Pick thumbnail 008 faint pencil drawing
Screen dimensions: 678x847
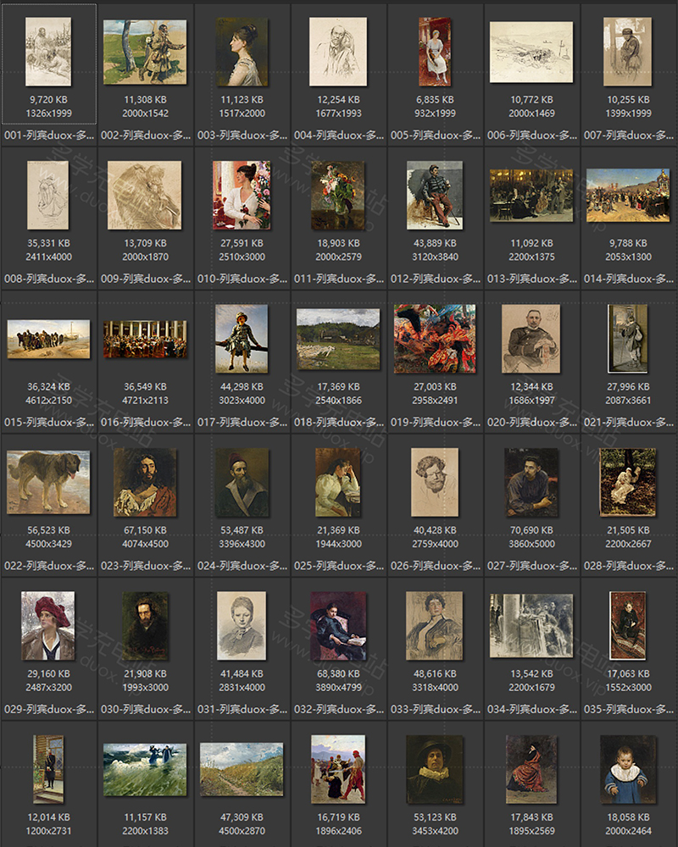click(x=48, y=195)
